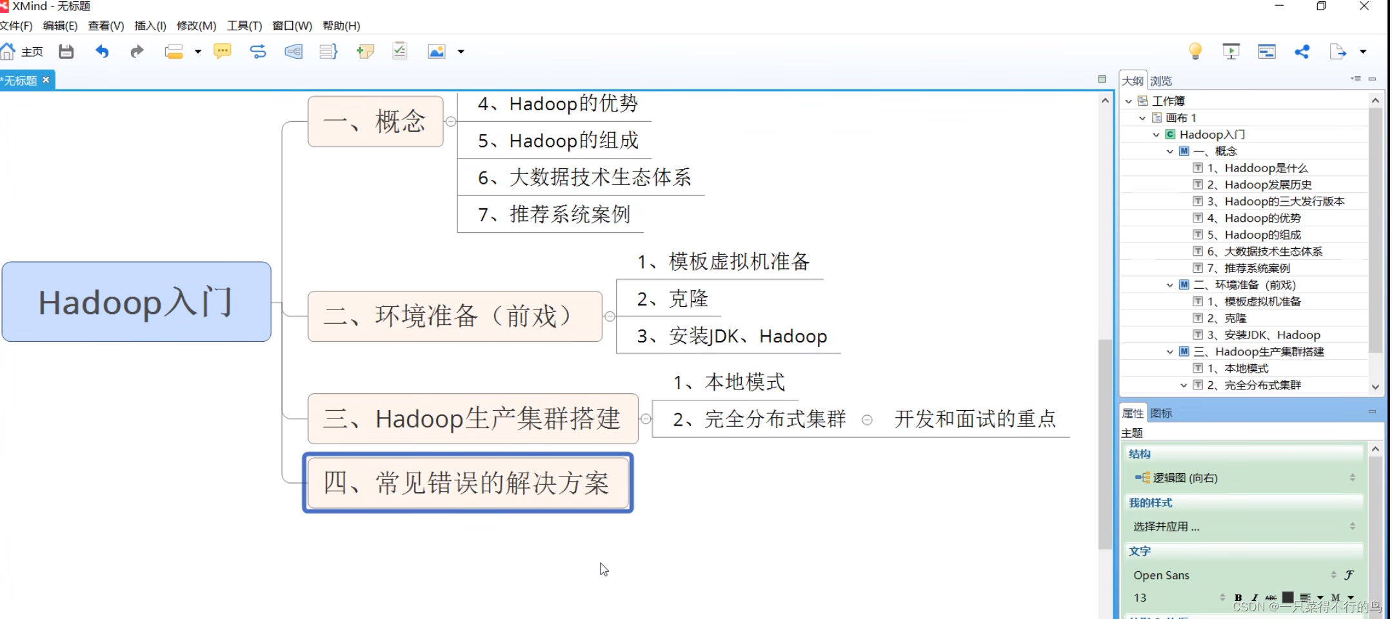Add a summary bracket to topics
Screen dimensions: 1392x619
click(x=328, y=52)
